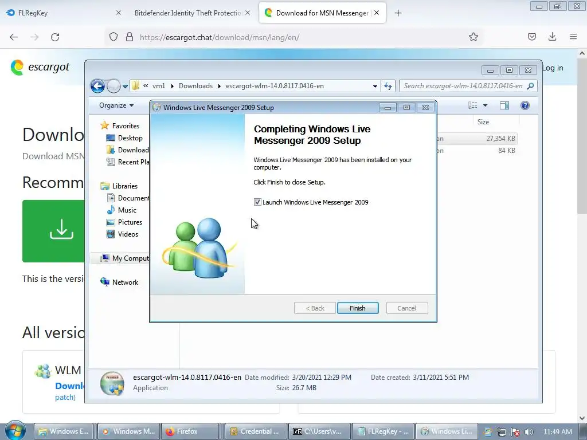Image resolution: width=587 pixels, height=440 pixels.
Task: Click the Save to Pocket icon
Action: point(531,37)
